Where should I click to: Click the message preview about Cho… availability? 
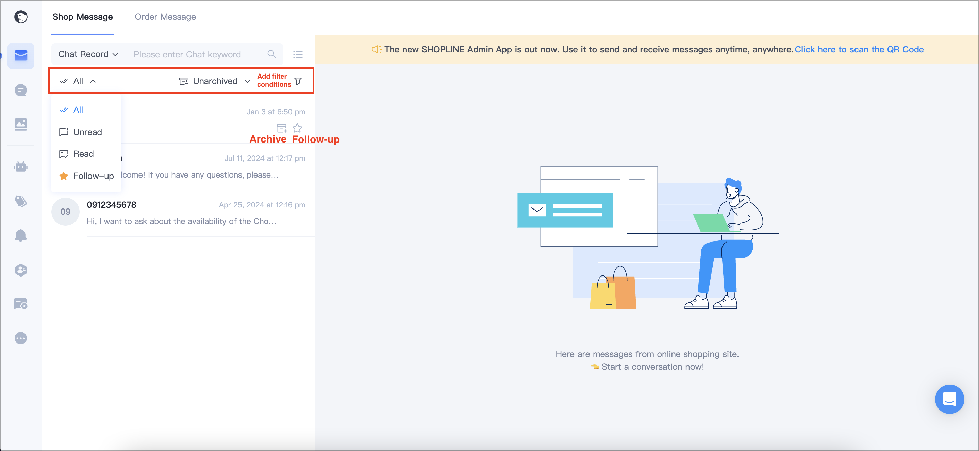tap(182, 221)
